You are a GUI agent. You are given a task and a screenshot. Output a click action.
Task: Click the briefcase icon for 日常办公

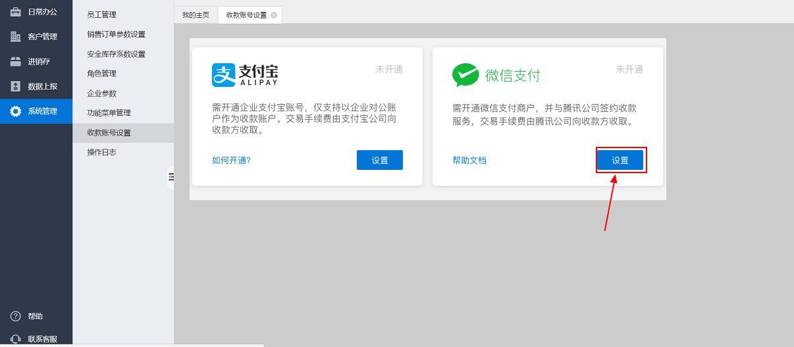coord(16,12)
